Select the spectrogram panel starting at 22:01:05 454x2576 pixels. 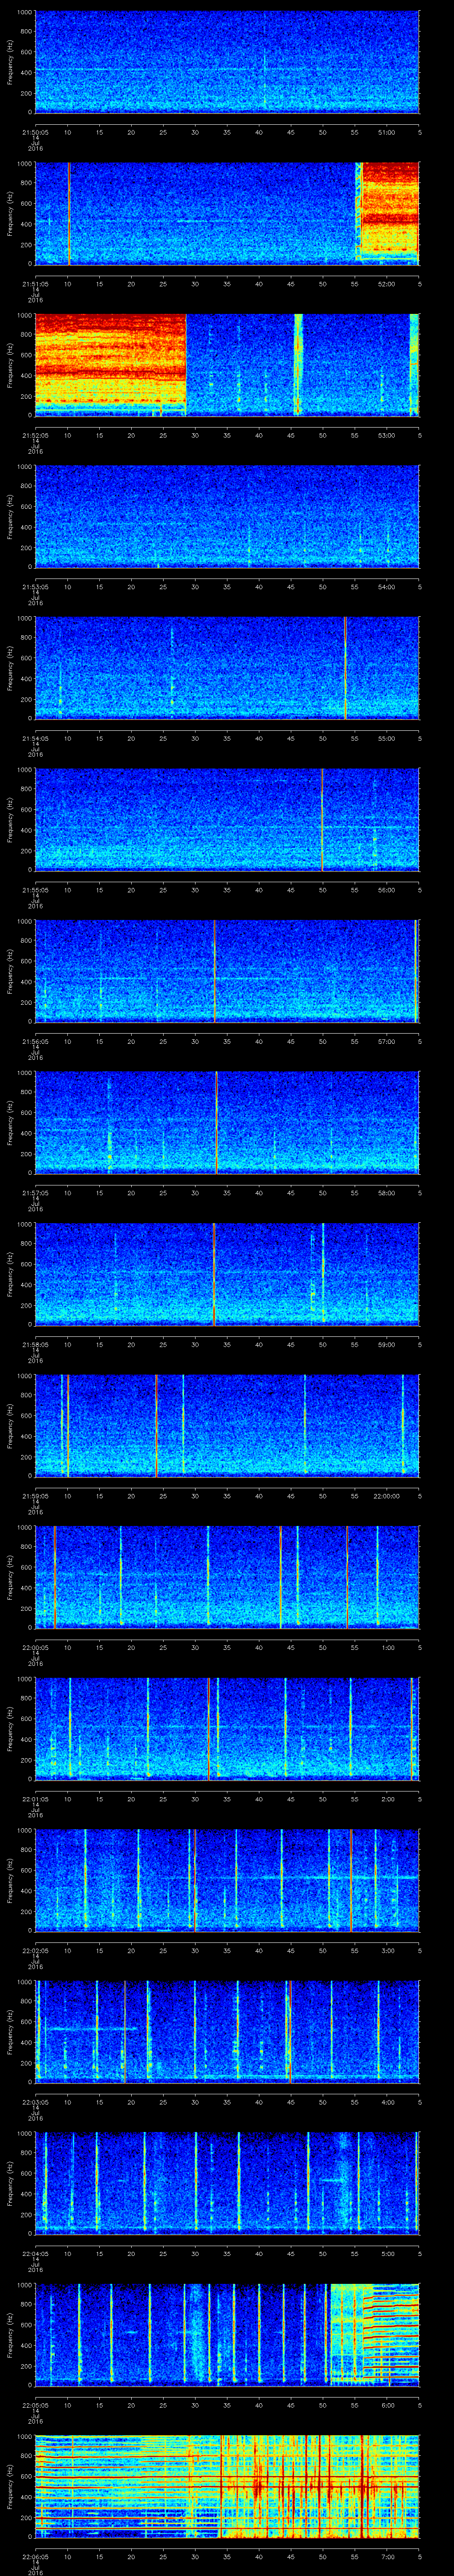pyautogui.click(x=227, y=1729)
